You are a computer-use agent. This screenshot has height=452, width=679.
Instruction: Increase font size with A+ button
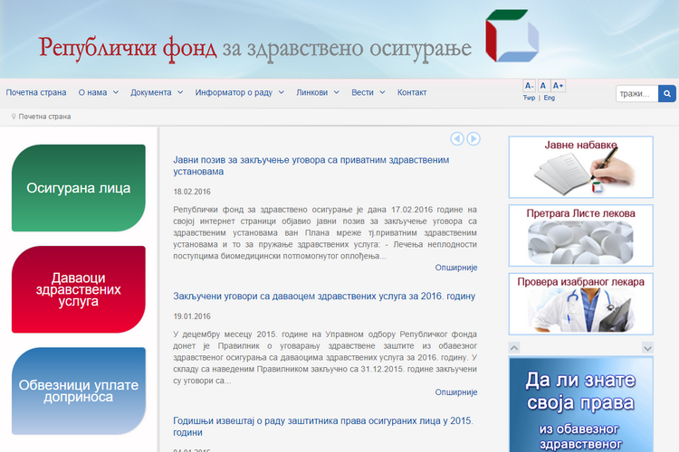click(x=558, y=86)
